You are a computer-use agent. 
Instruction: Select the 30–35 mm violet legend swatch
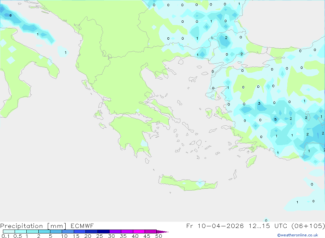click(115, 232)
